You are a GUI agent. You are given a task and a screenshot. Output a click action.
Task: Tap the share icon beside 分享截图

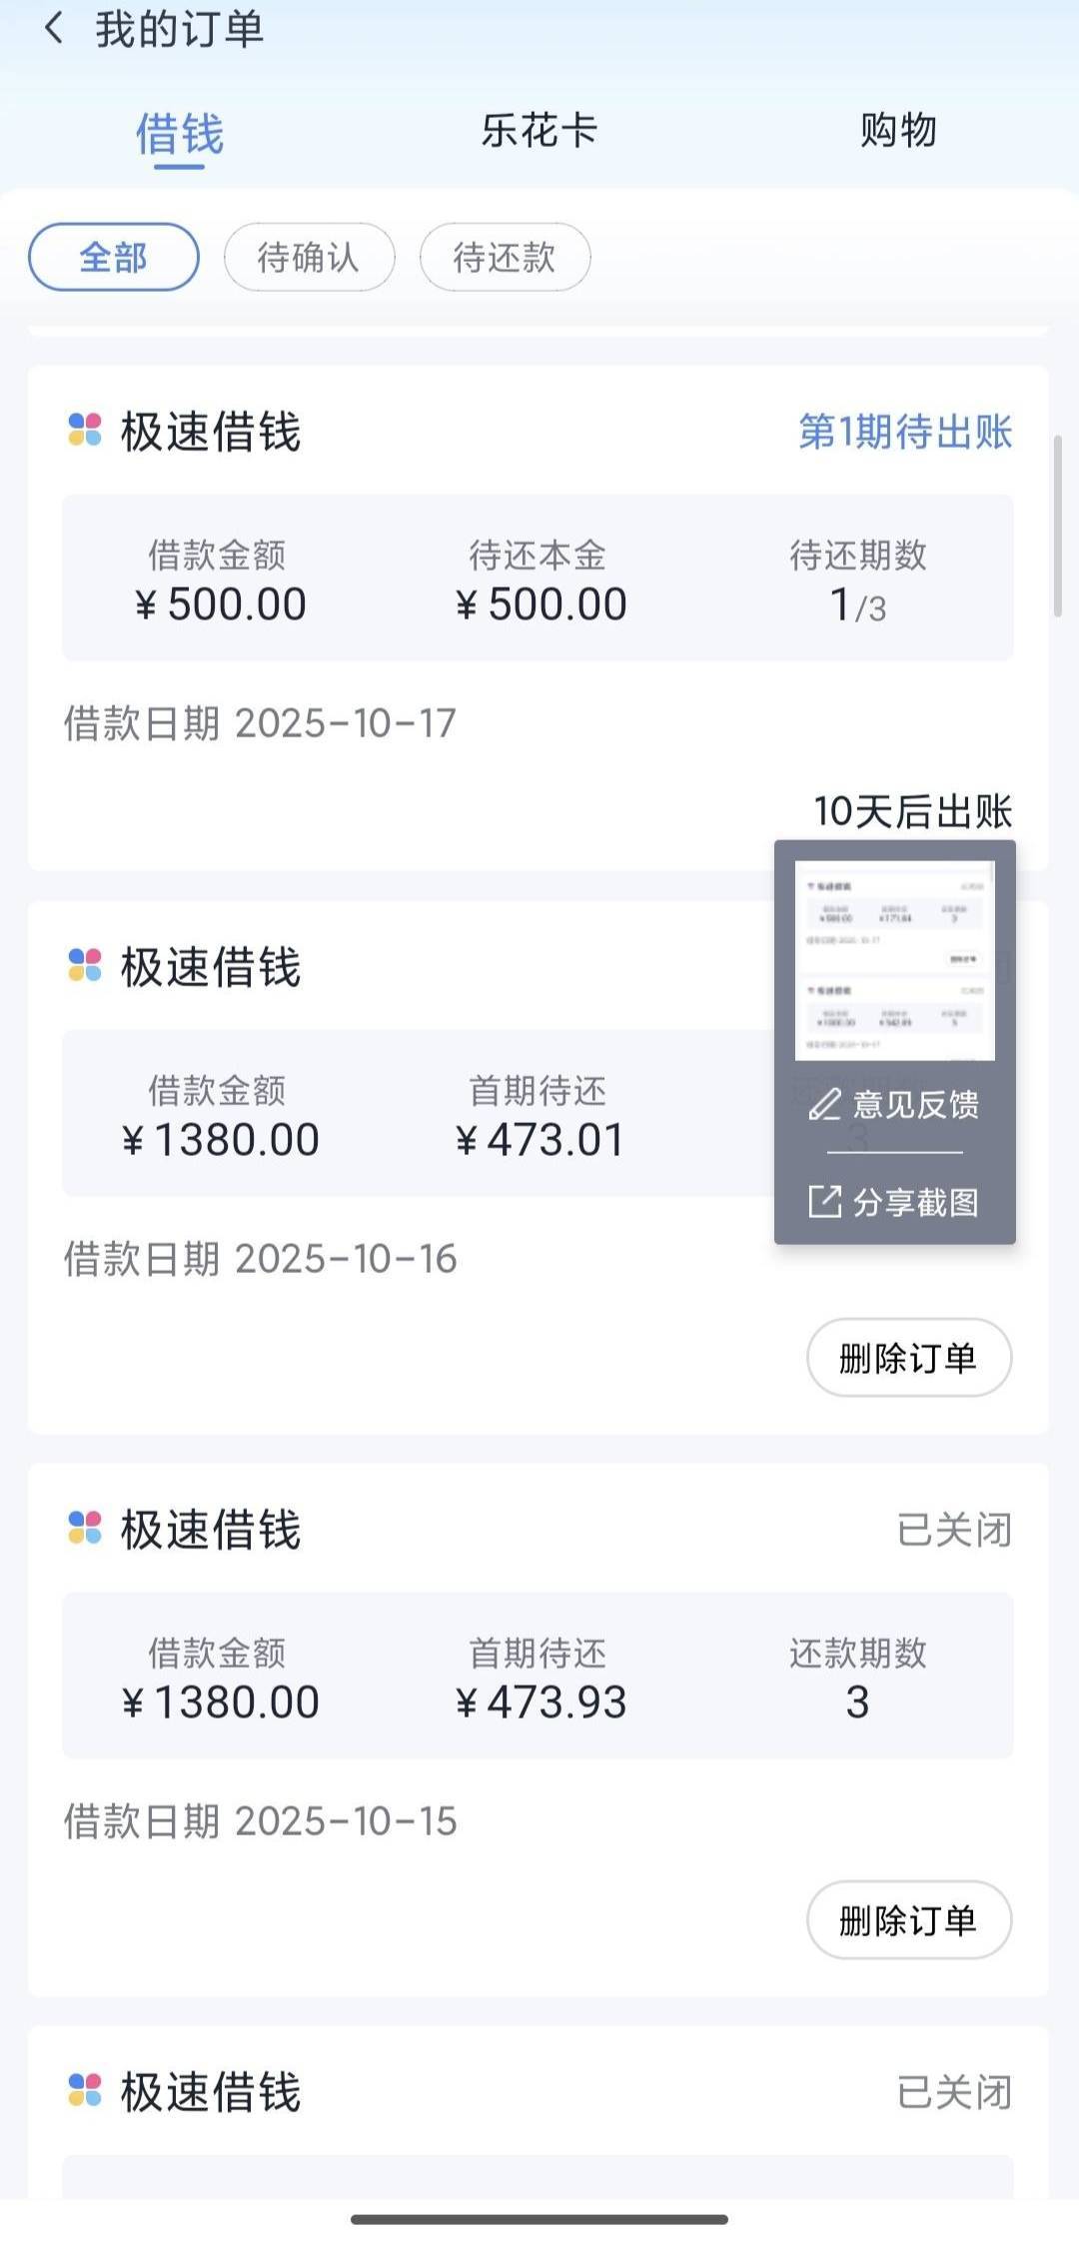[x=824, y=1202]
